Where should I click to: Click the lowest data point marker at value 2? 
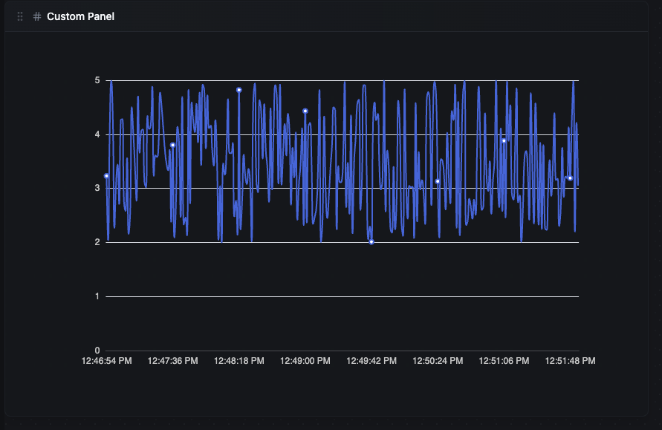coord(371,241)
